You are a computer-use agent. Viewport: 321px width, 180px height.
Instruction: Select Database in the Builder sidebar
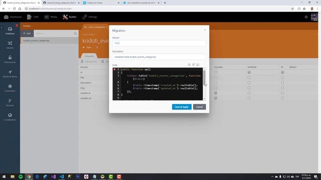coord(10,30)
